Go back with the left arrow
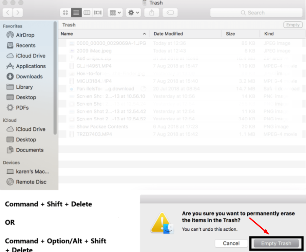Image resolution: width=306 pixels, height=252 pixels. pyautogui.click(x=8, y=13)
